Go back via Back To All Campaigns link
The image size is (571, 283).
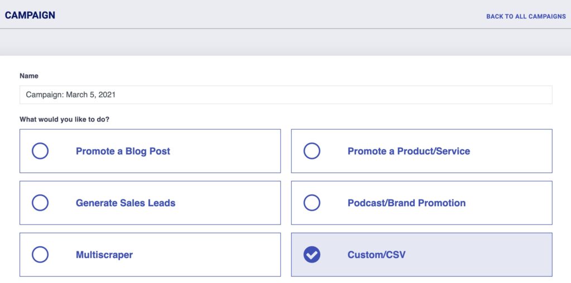[x=526, y=16]
